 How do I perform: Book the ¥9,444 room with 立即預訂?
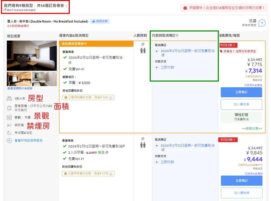point(242,181)
